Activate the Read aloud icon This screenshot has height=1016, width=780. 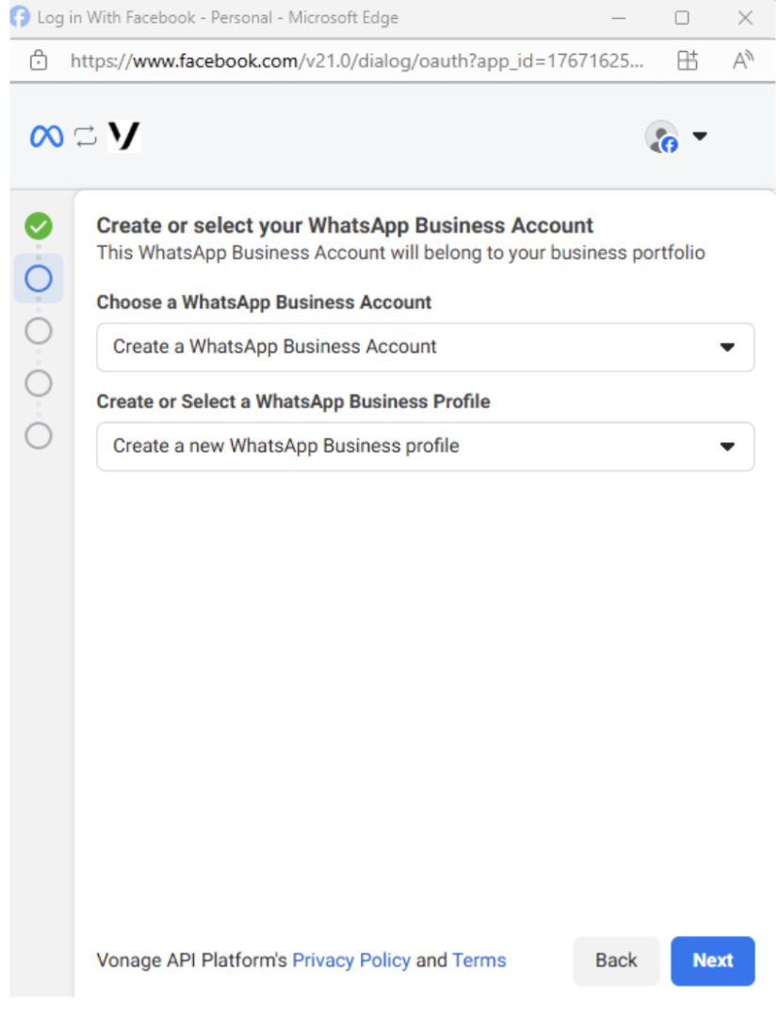(x=742, y=60)
